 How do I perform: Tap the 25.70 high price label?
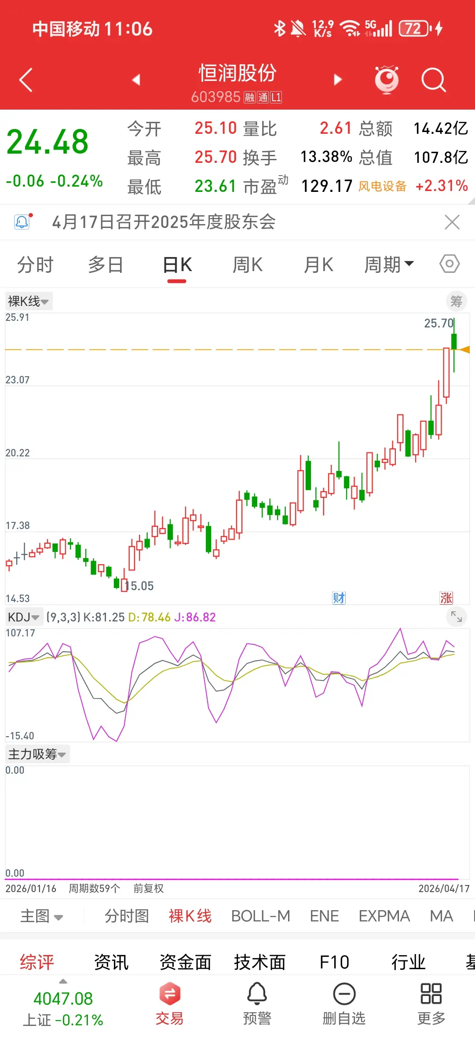(x=438, y=323)
